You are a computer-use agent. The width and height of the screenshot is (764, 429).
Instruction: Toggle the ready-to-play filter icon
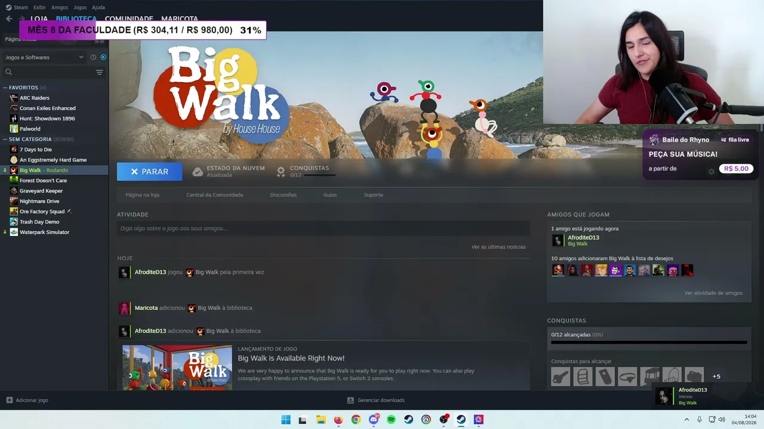click(x=103, y=57)
